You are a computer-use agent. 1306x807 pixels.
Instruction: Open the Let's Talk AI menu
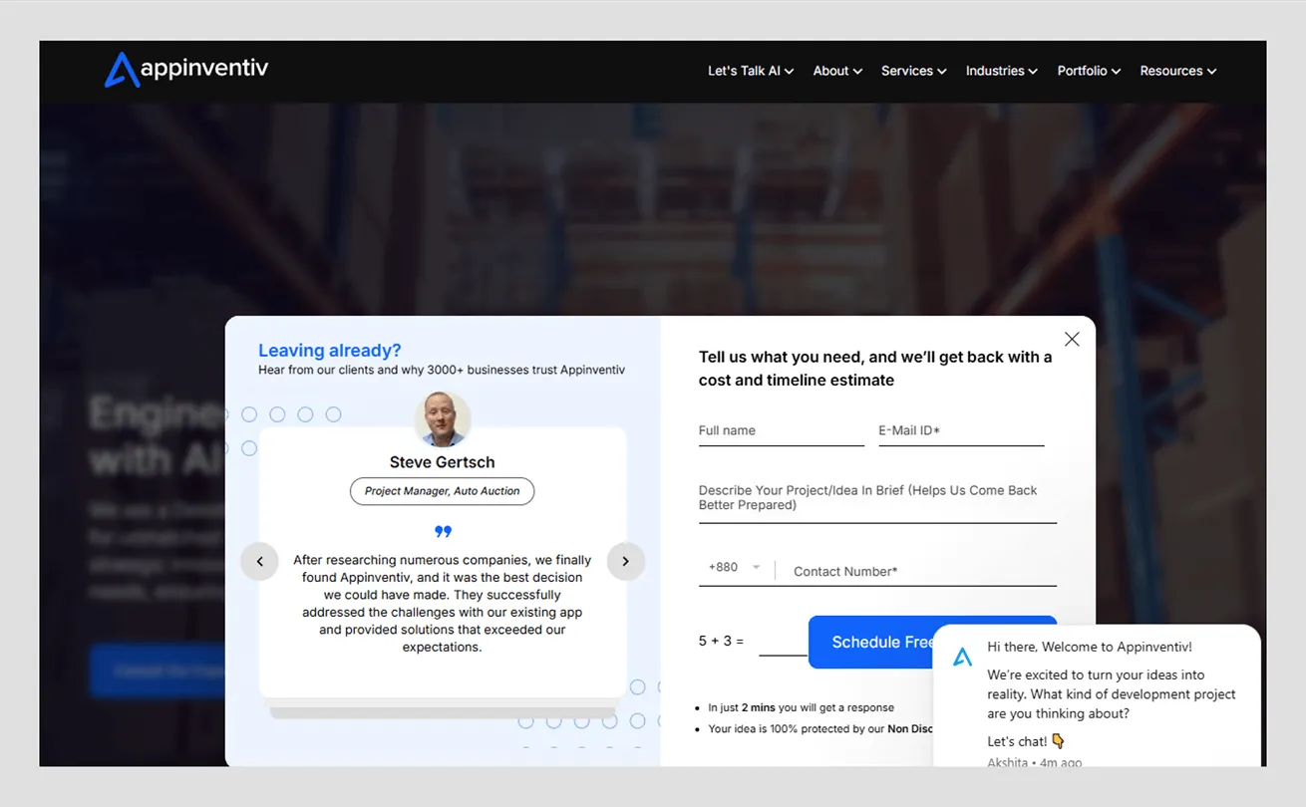point(751,71)
